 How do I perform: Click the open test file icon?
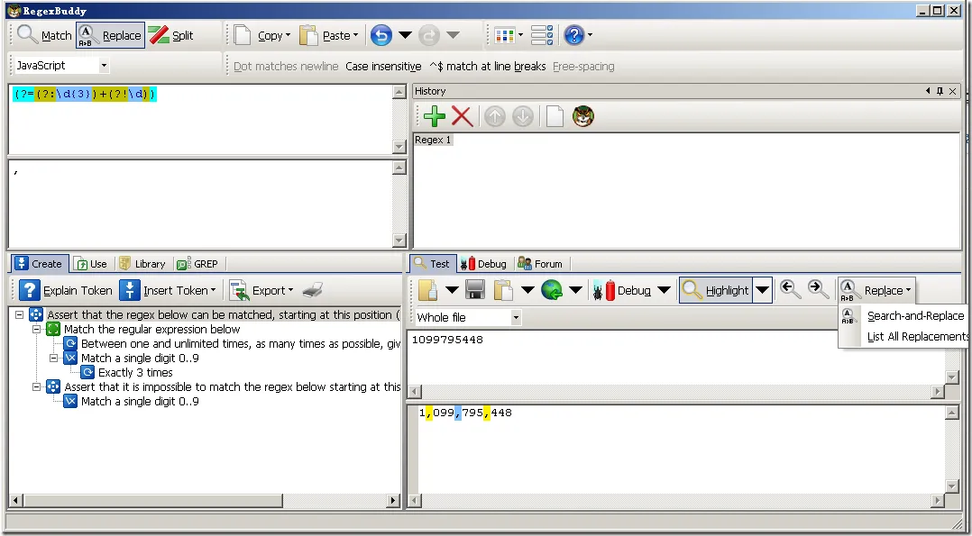[428, 290]
